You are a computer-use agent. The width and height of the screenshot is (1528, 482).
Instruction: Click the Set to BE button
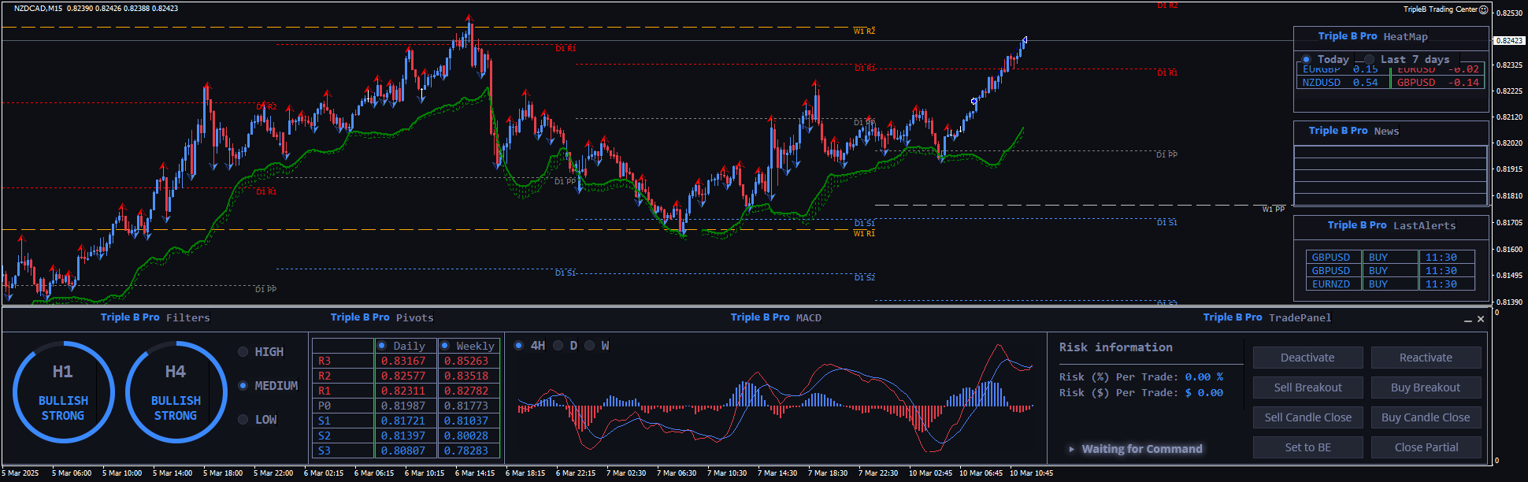click(1307, 447)
